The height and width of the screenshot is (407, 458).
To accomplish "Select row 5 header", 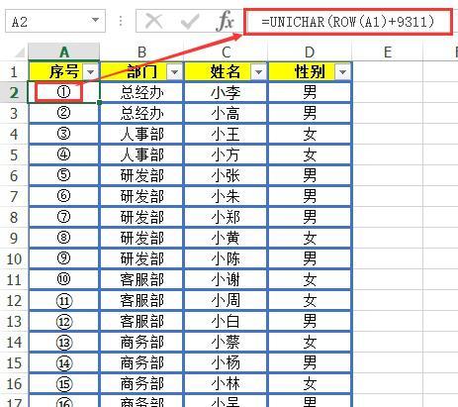I will (14, 154).
